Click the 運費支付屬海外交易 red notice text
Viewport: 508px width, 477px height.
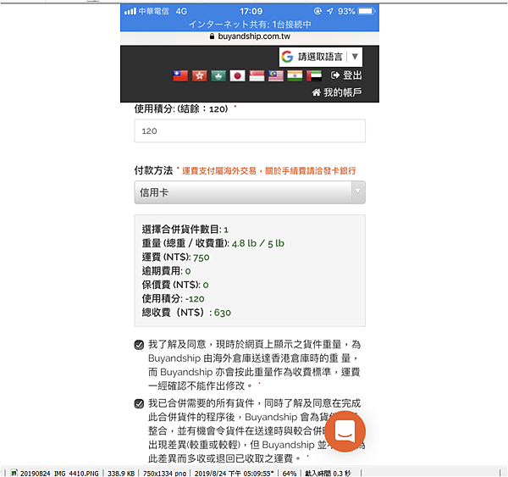click(269, 171)
